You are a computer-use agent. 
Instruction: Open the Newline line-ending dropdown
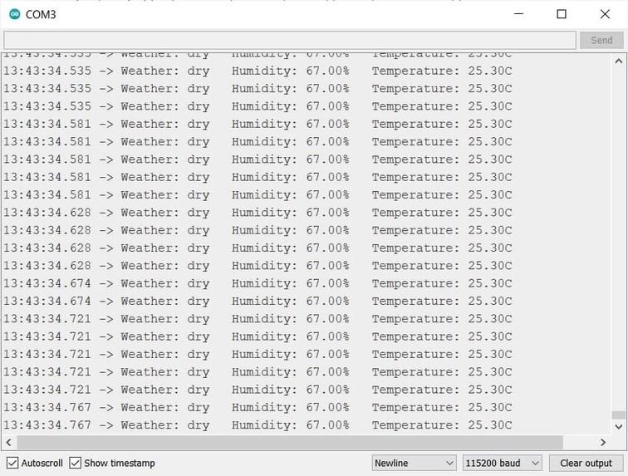point(415,463)
